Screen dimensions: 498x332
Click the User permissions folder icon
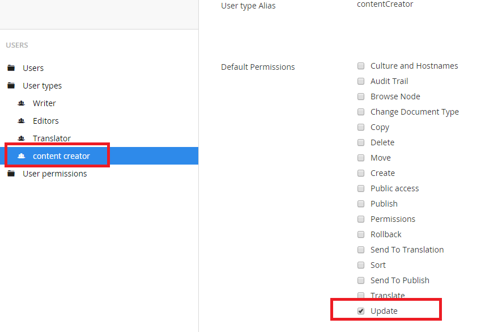coord(11,174)
